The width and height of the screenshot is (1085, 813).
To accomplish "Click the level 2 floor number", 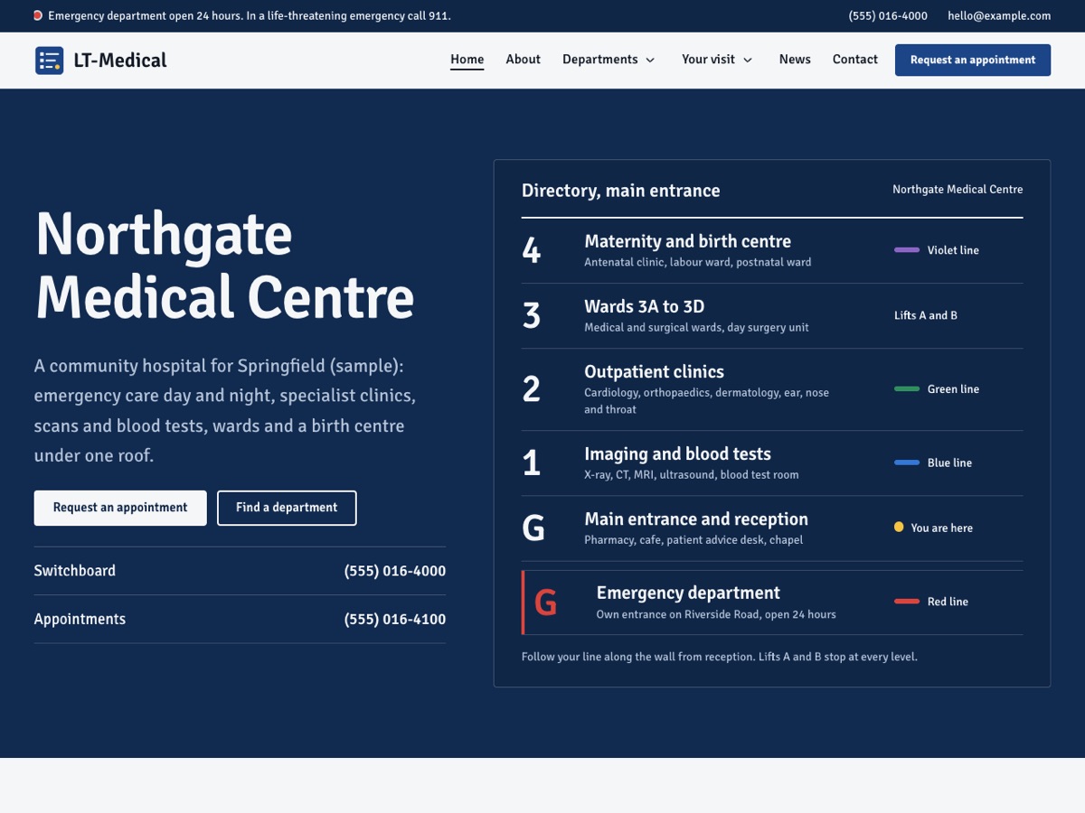I will click(532, 389).
